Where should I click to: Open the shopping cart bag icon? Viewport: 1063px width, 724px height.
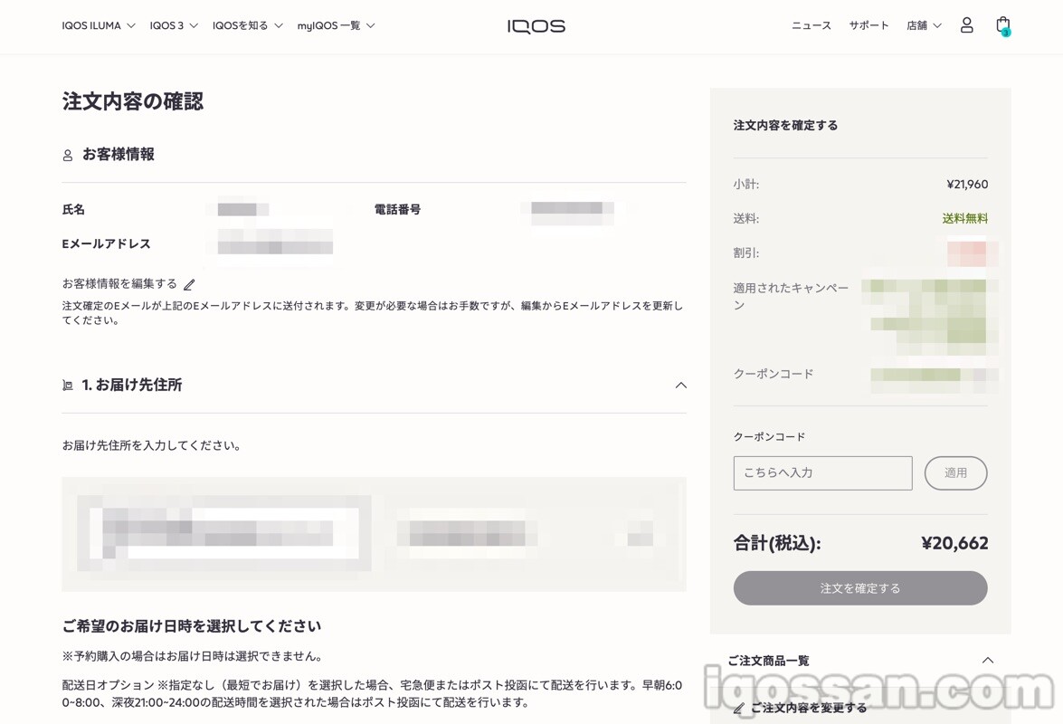(x=1002, y=25)
